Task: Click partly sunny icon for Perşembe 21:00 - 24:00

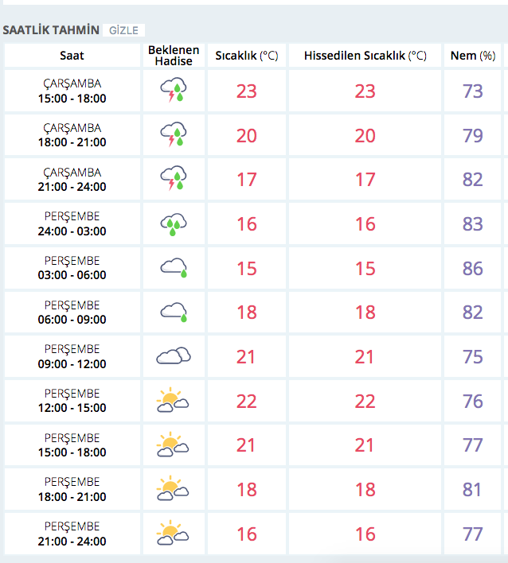Action: pos(173,534)
